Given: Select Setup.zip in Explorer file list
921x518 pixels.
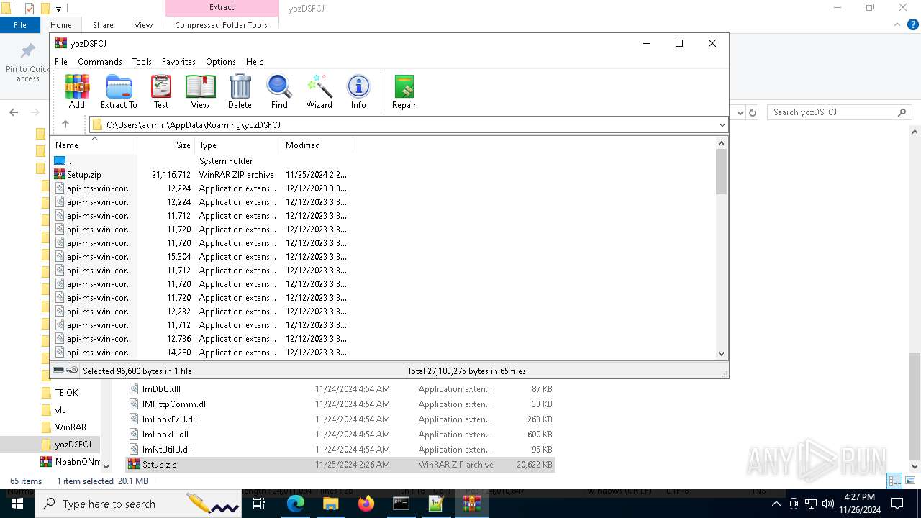Looking at the screenshot, I should click(x=340, y=465).
